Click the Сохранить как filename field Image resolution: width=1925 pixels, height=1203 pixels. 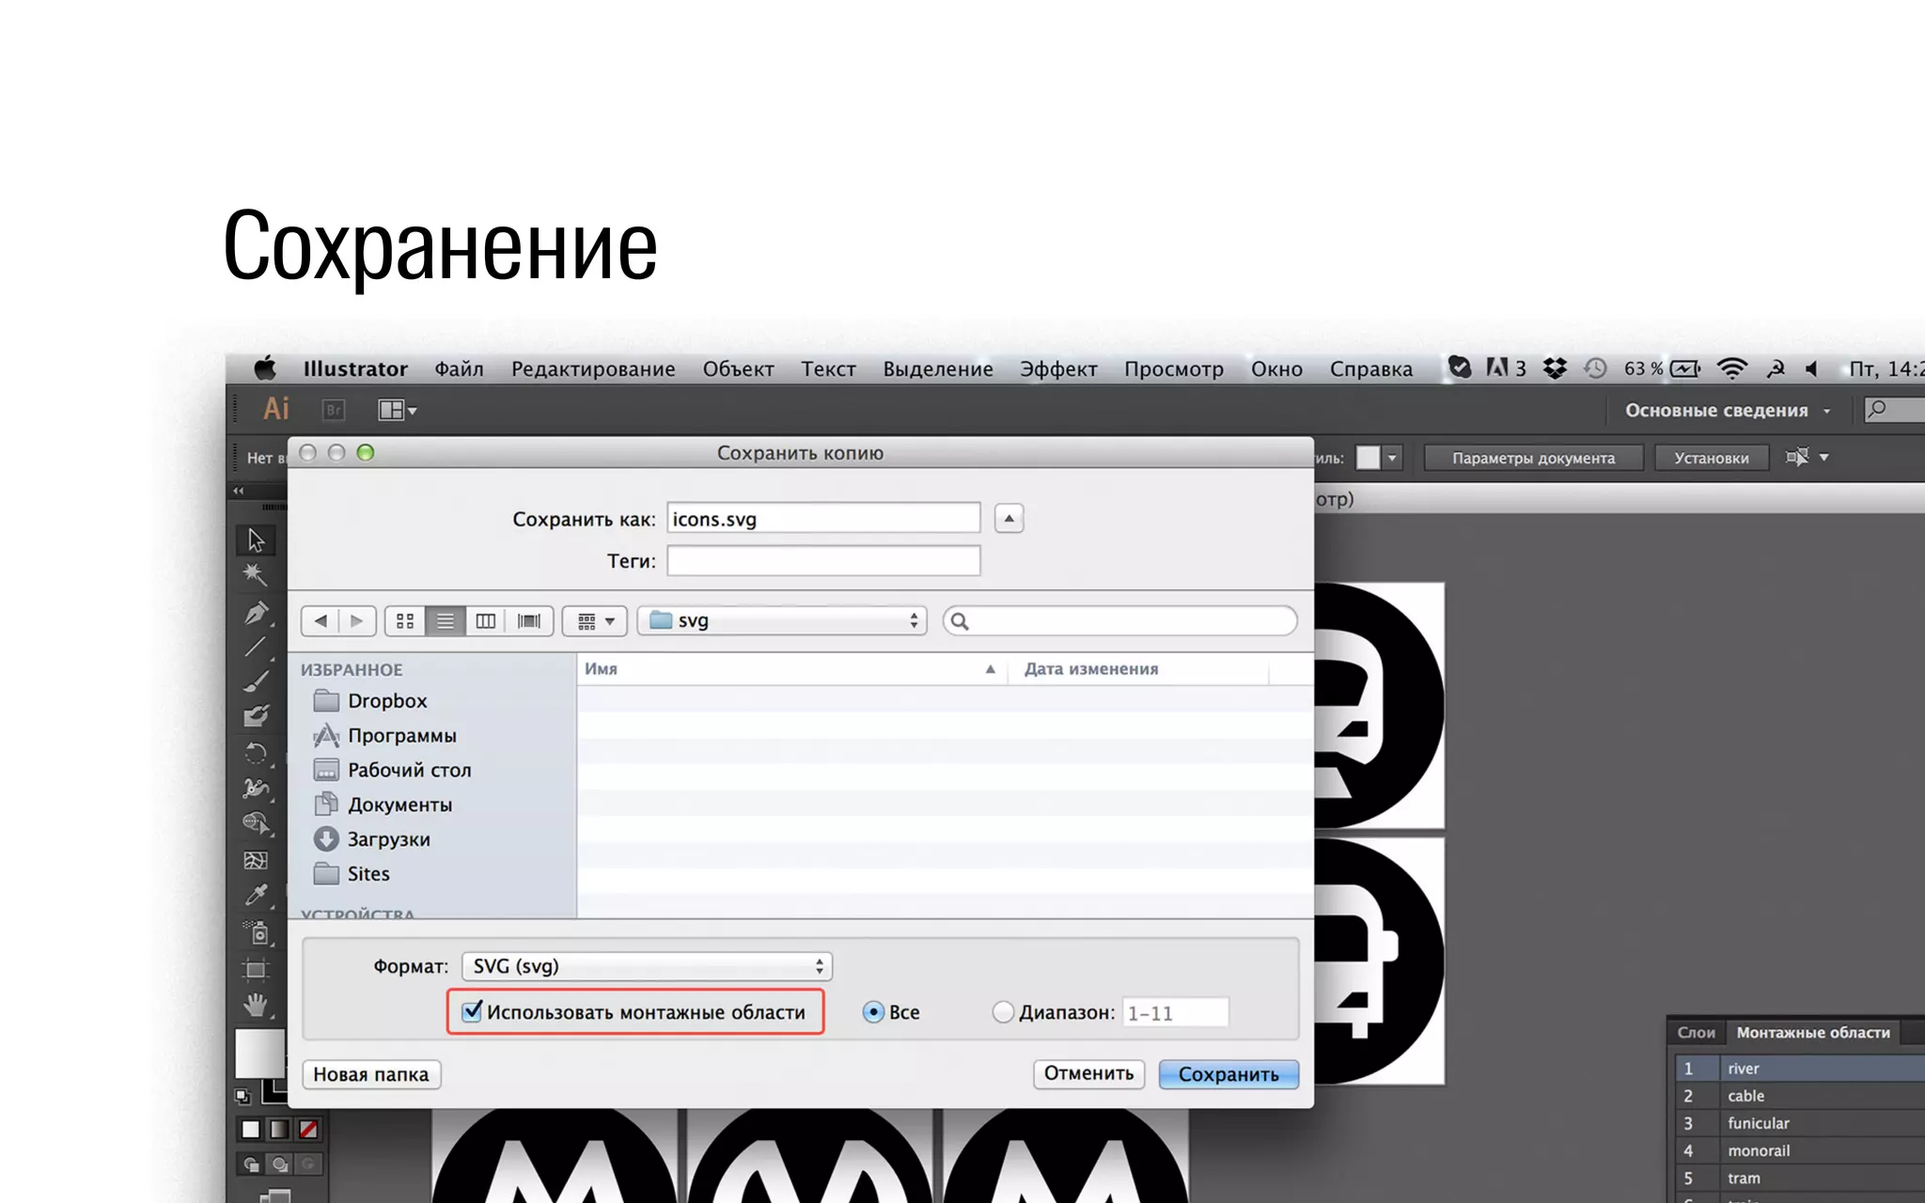pos(823,519)
